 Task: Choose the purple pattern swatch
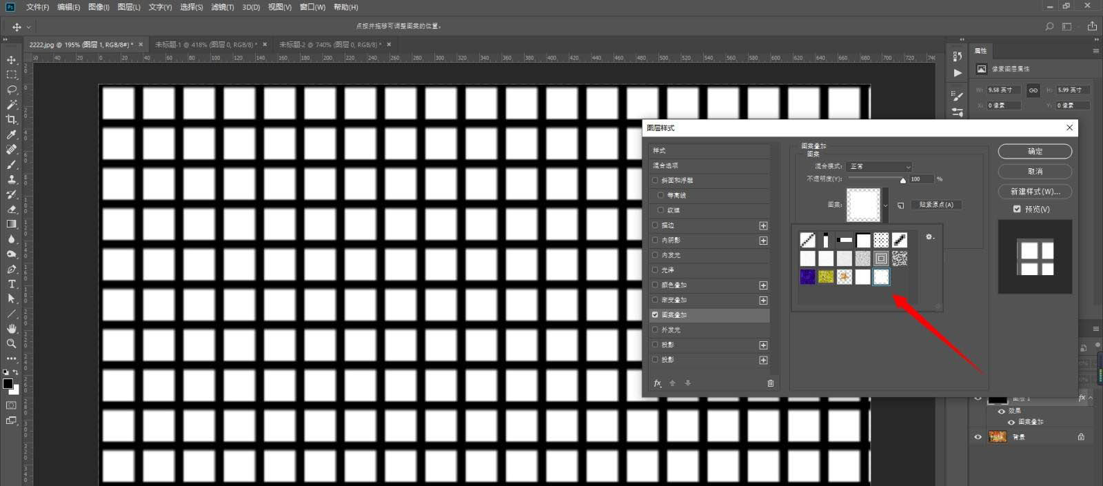click(807, 276)
